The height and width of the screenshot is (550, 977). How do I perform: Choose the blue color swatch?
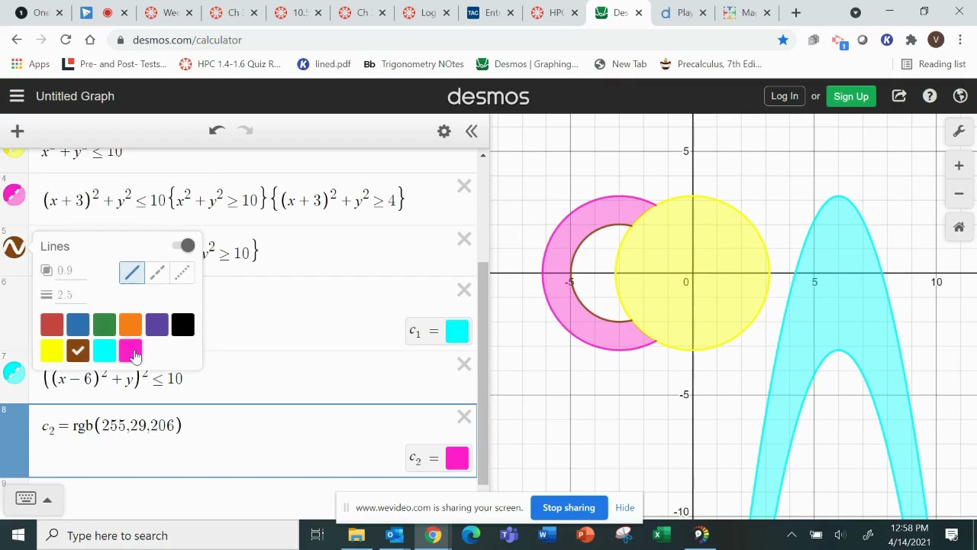78,325
